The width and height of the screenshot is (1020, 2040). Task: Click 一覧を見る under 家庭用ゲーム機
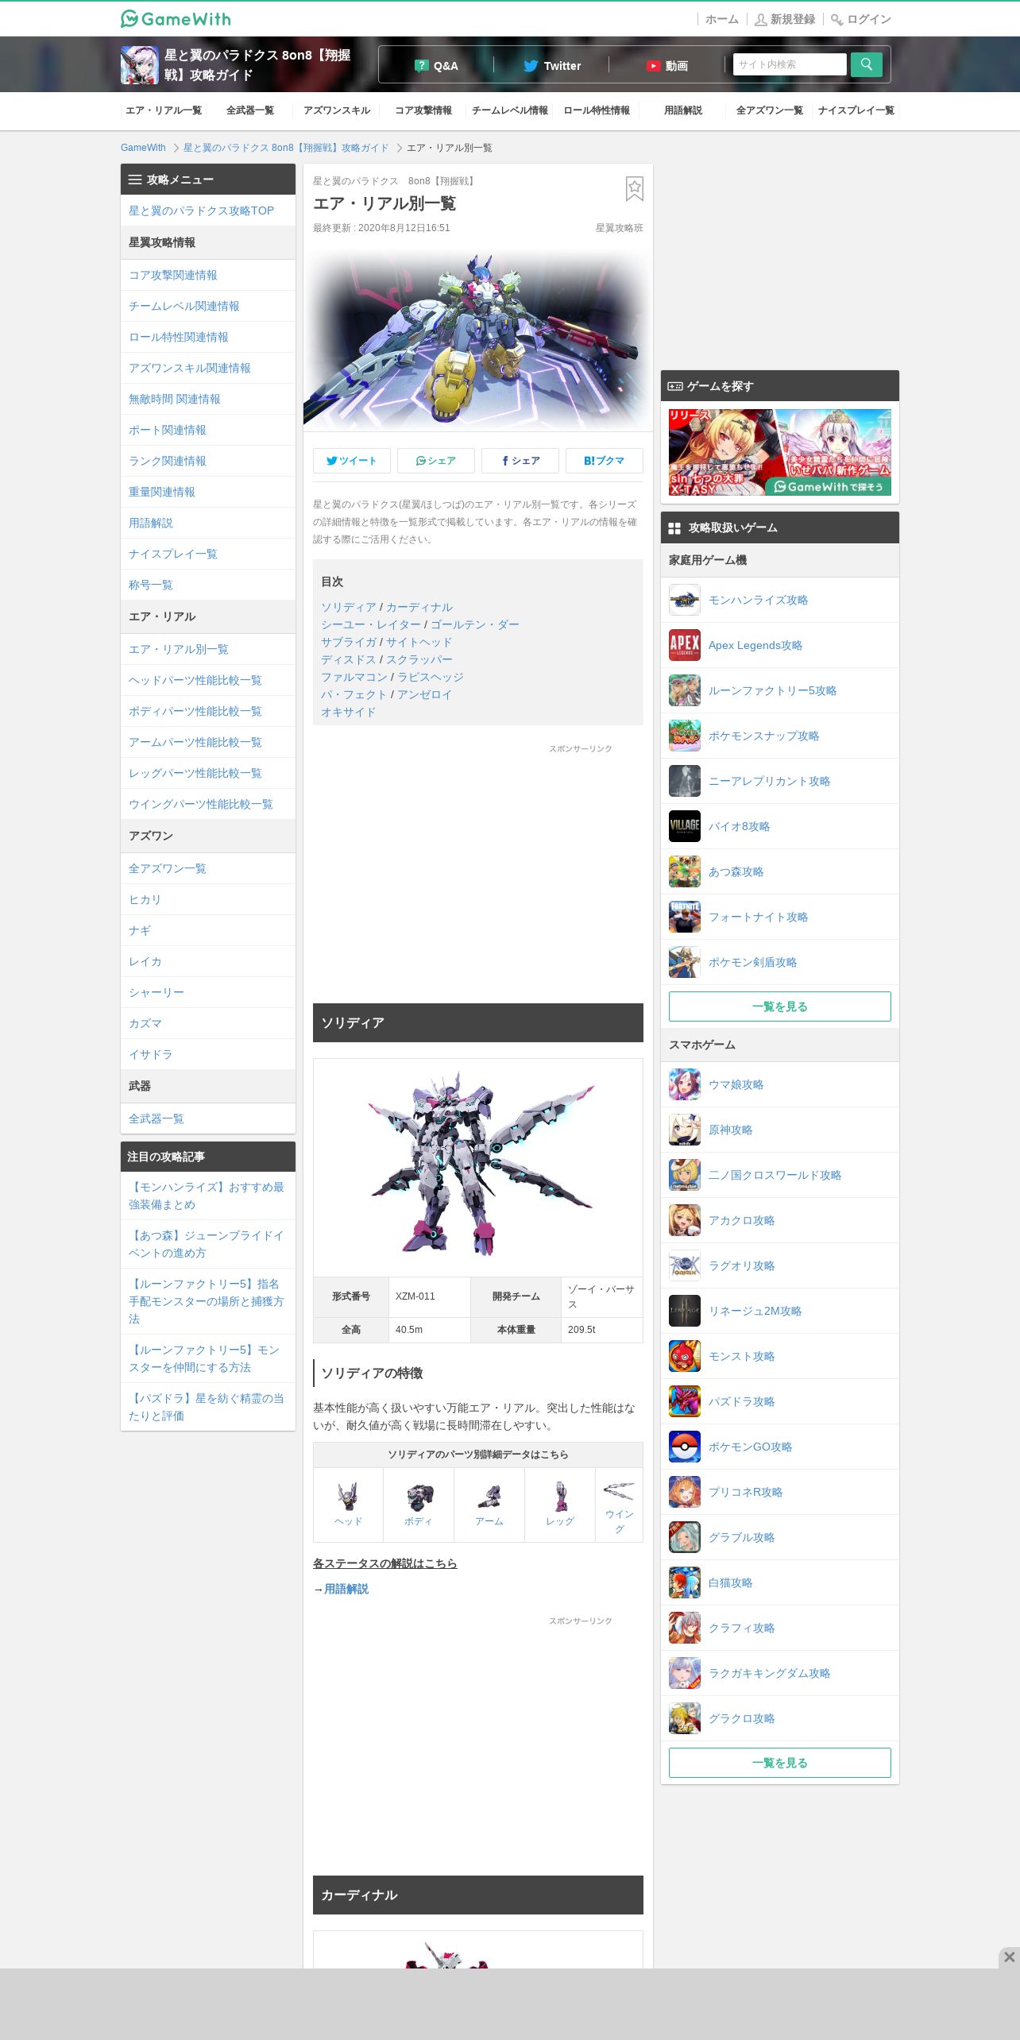tap(780, 1006)
